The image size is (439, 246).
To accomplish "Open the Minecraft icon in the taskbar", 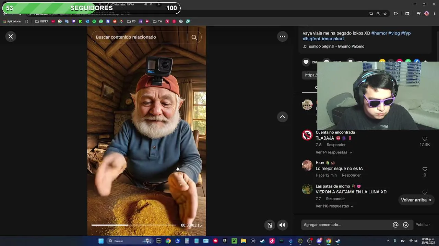I will 234,241.
